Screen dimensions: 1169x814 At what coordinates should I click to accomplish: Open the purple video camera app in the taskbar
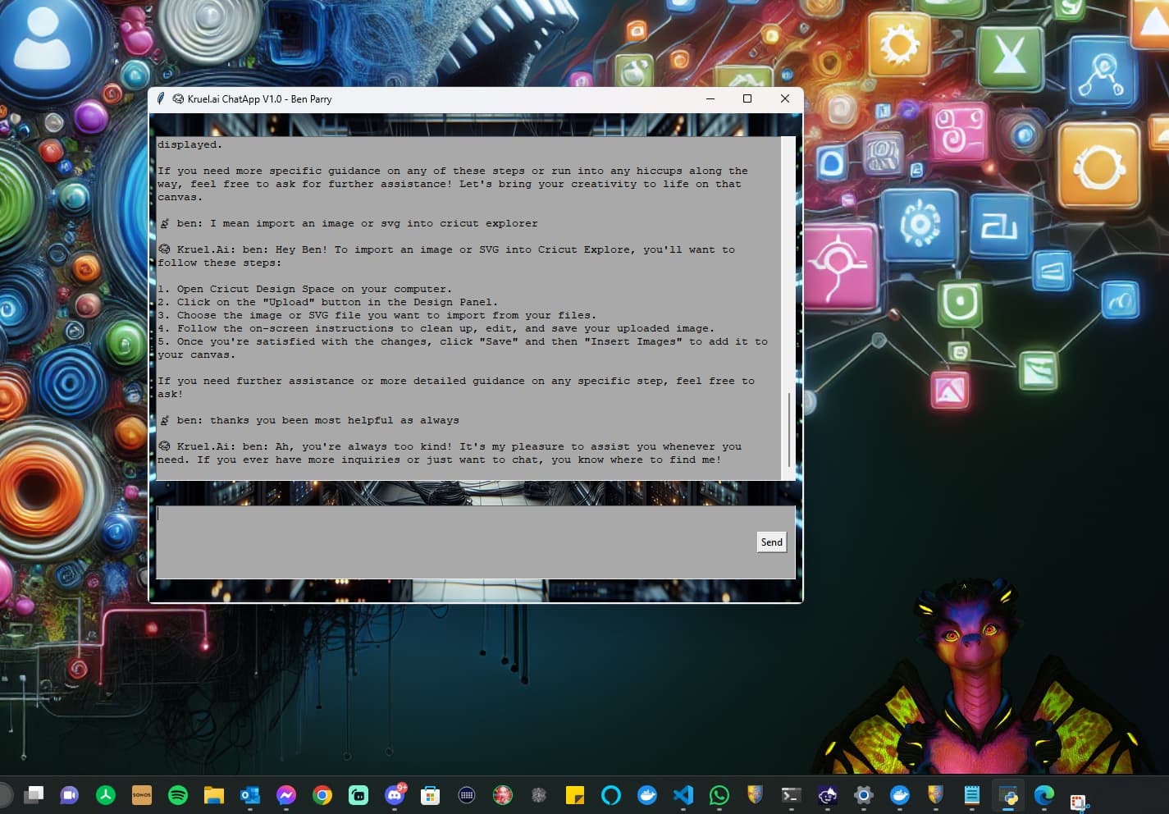coord(70,794)
